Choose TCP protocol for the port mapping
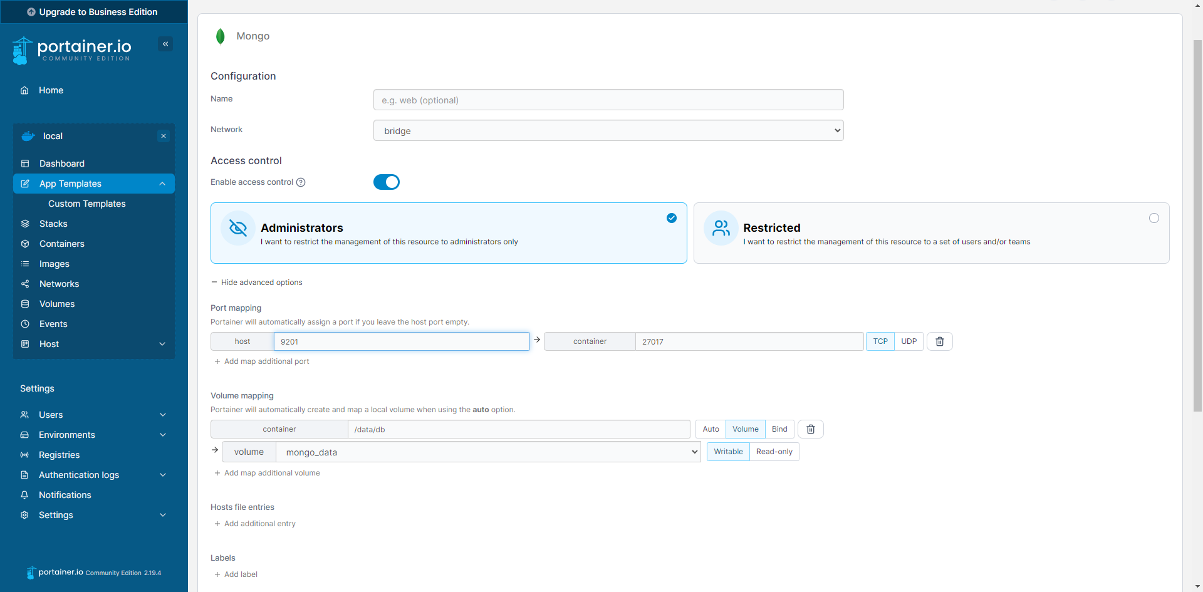This screenshot has height=592, width=1203. pos(880,341)
